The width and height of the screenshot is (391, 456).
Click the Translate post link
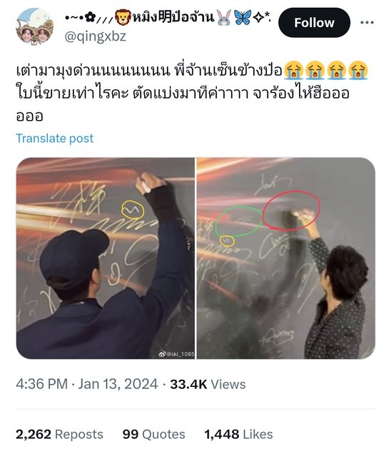pyautogui.click(x=55, y=138)
